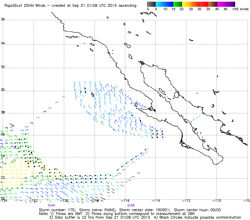
Task: Click the latitude label 28
Action: 3,112
